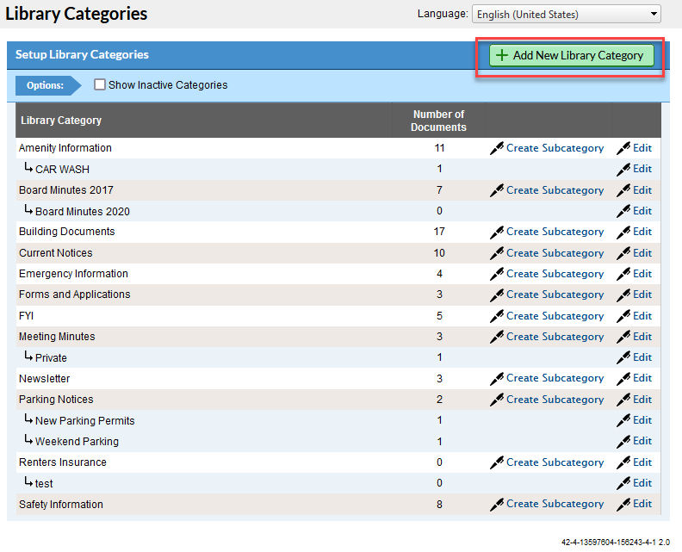Click Create Subcategory pencil icon for Current Notices

(x=497, y=253)
